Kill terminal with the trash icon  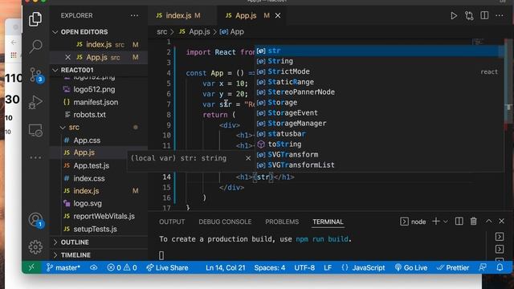473,222
